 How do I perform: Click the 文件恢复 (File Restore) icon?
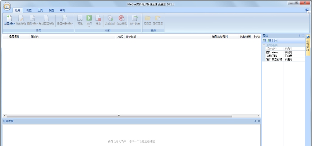[x=135, y=18]
